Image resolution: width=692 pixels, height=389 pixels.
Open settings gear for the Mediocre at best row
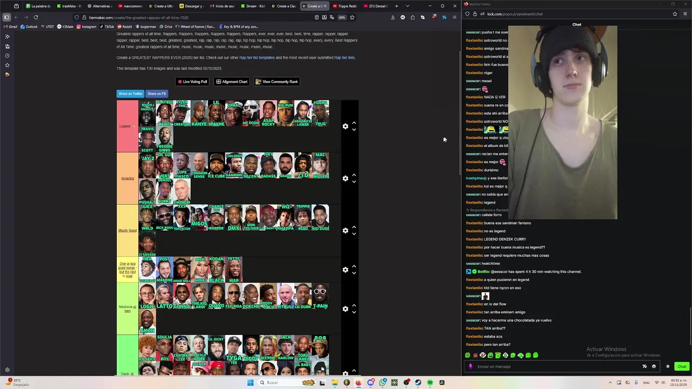pyautogui.click(x=345, y=309)
